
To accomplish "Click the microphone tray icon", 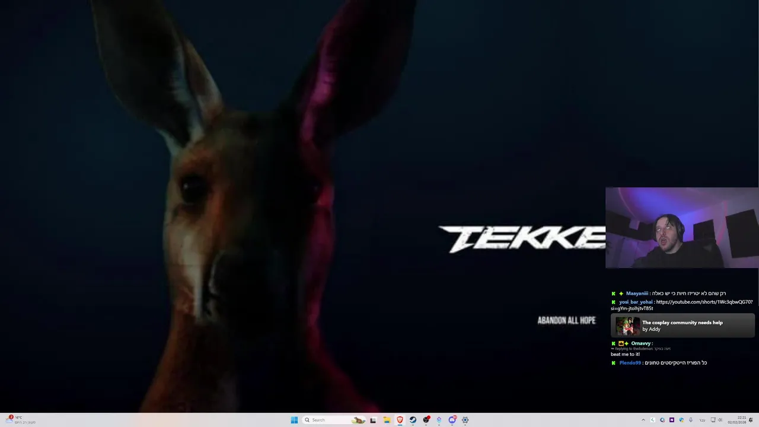I will click(x=691, y=420).
